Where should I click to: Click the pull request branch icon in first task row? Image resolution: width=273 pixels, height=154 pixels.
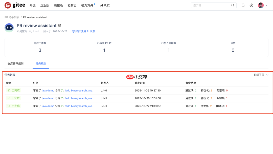pyautogui.click(x=62, y=90)
